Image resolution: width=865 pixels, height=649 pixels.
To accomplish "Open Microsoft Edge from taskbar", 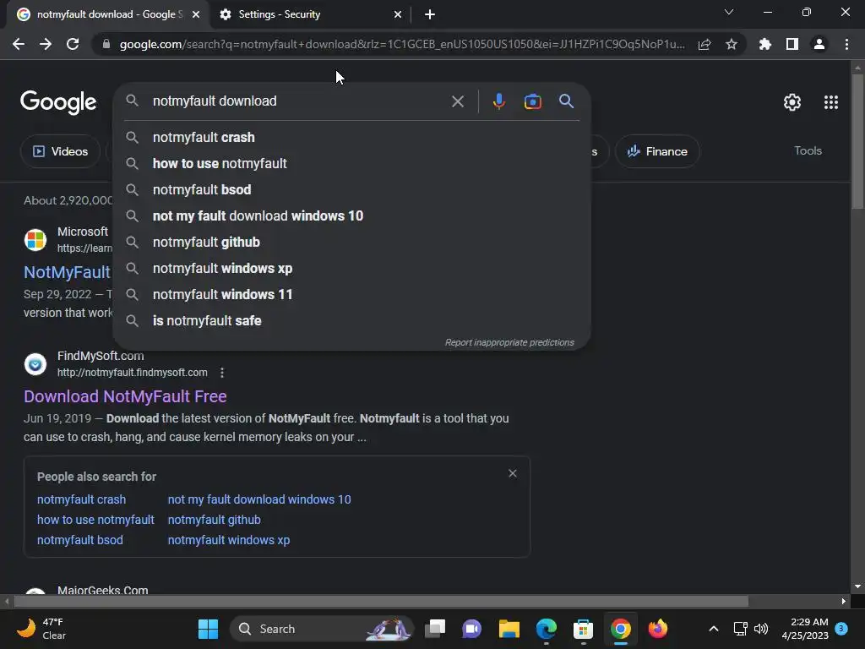I will [x=547, y=629].
